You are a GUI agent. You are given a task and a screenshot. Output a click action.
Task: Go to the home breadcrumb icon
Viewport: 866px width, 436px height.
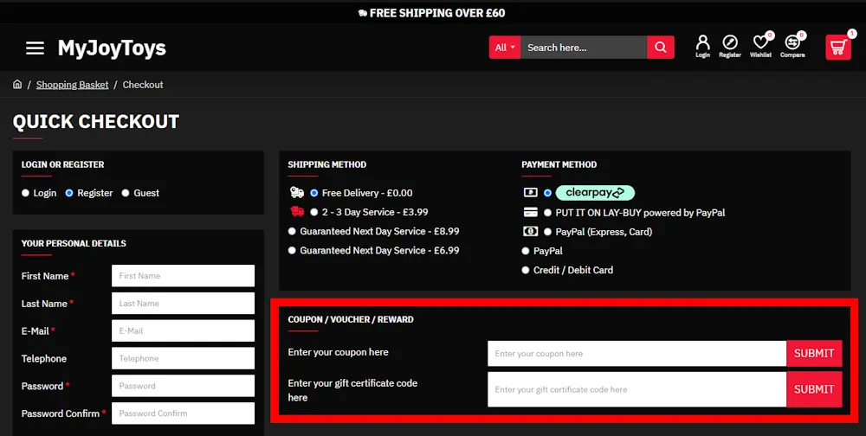pos(17,85)
